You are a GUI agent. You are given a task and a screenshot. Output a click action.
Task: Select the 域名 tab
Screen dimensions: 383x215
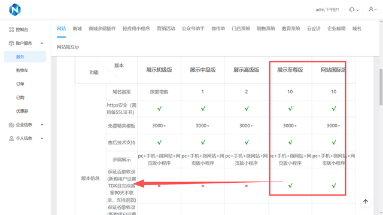(x=357, y=29)
